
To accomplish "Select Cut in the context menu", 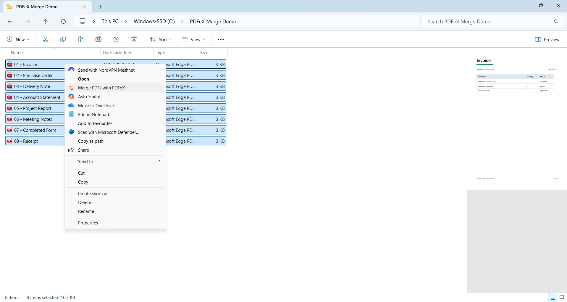I will point(115,173).
